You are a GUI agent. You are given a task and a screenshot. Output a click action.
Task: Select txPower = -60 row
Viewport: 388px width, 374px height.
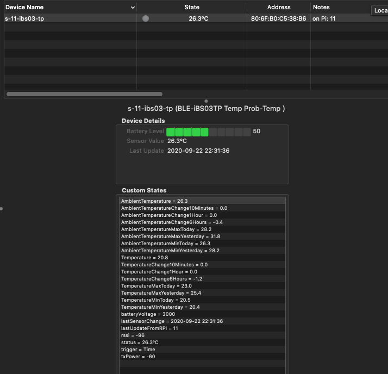tap(202, 356)
